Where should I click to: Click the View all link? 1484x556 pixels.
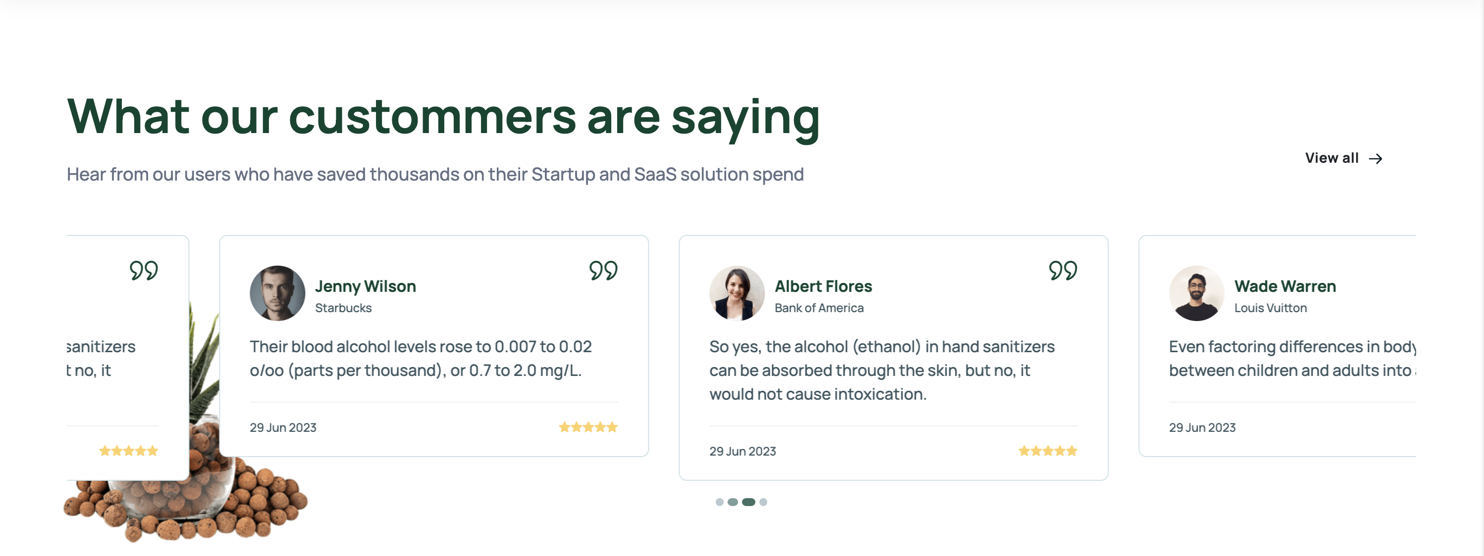(1343, 158)
